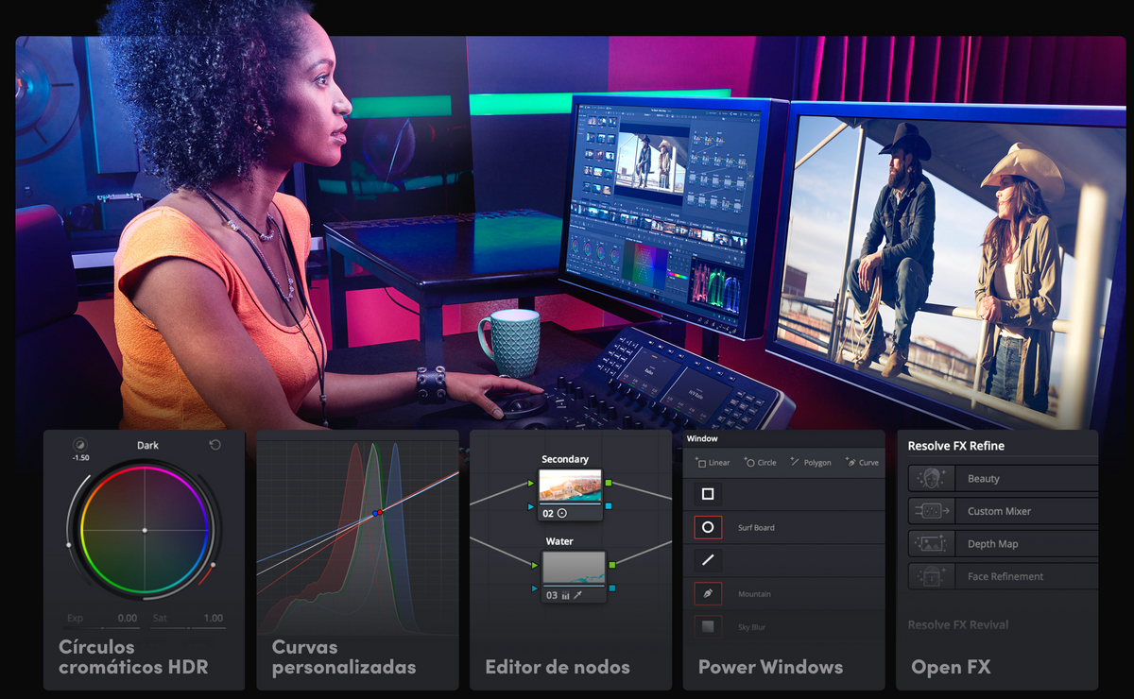Screen dimensions: 1134x699
Task: Click the Surf Board window label
Action: 756,528
